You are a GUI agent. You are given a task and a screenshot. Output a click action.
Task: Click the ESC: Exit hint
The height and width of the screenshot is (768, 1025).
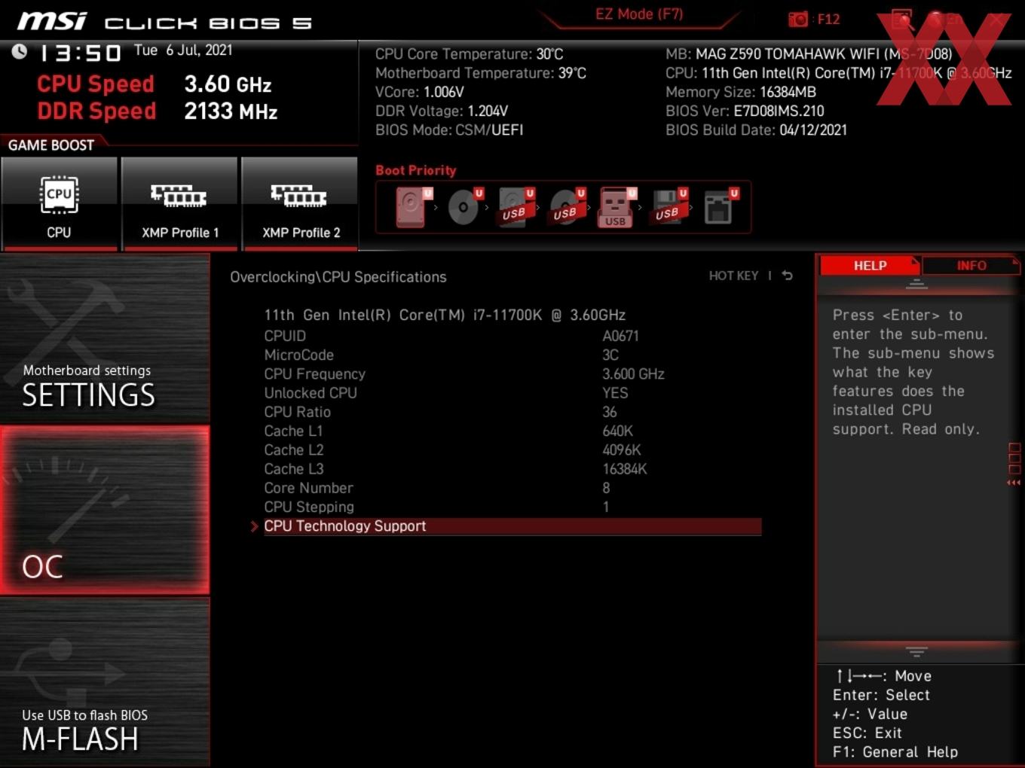coord(867,733)
